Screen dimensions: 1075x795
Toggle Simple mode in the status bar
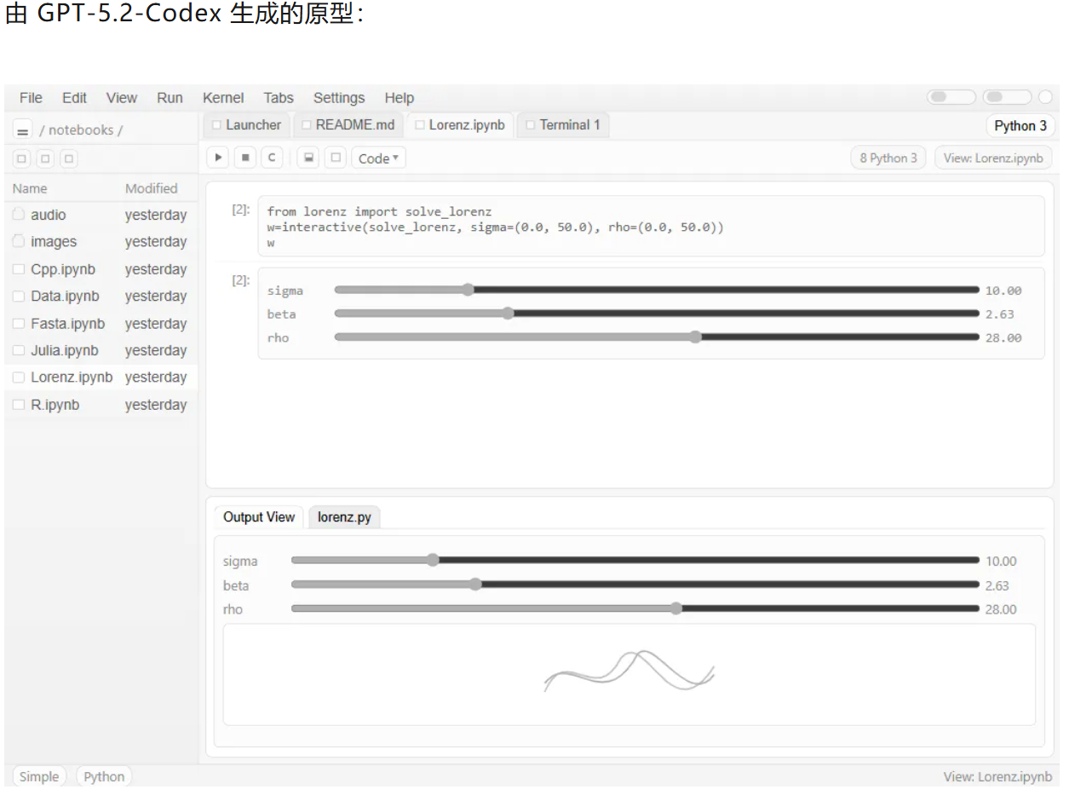(39, 776)
